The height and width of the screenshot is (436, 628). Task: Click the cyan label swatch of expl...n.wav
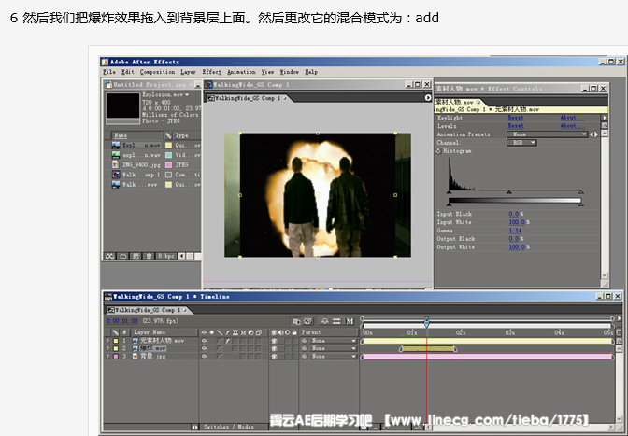pyautogui.click(x=168, y=155)
